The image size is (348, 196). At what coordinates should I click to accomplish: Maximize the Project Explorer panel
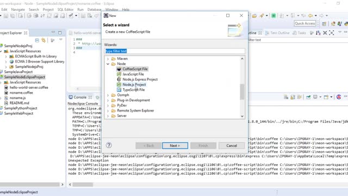pyautogui.click(x=60, y=33)
